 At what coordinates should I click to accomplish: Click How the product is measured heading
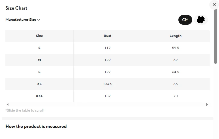click(x=36, y=126)
